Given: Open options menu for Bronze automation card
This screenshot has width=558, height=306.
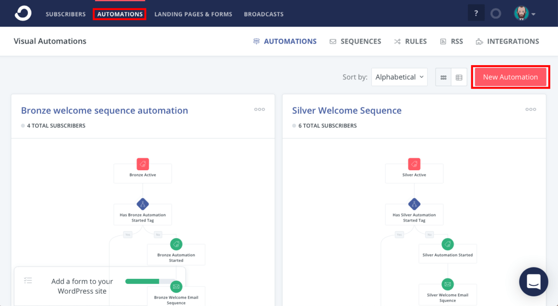Looking at the screenshot, I should click(260, 110).
